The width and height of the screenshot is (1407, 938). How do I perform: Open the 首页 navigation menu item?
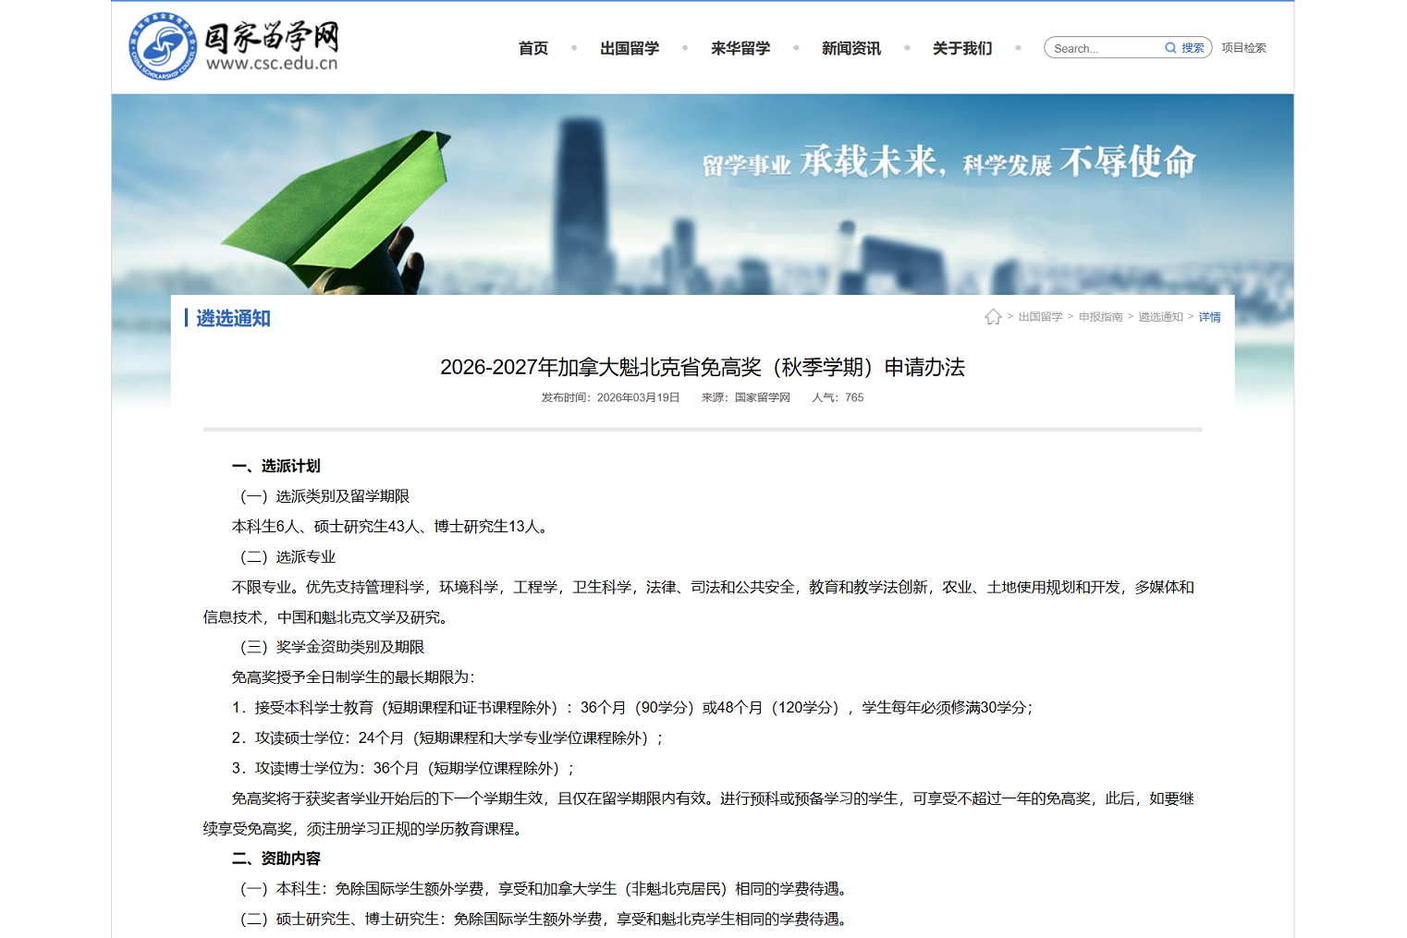point(533,48)
